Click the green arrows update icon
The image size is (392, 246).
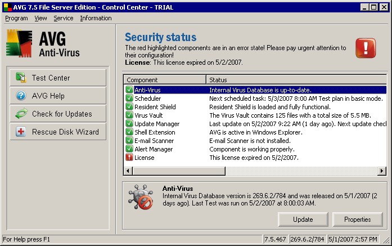click(x=21, y=114)
